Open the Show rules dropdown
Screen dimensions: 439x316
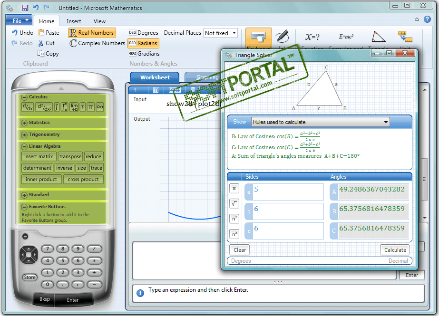pos(320,122)
